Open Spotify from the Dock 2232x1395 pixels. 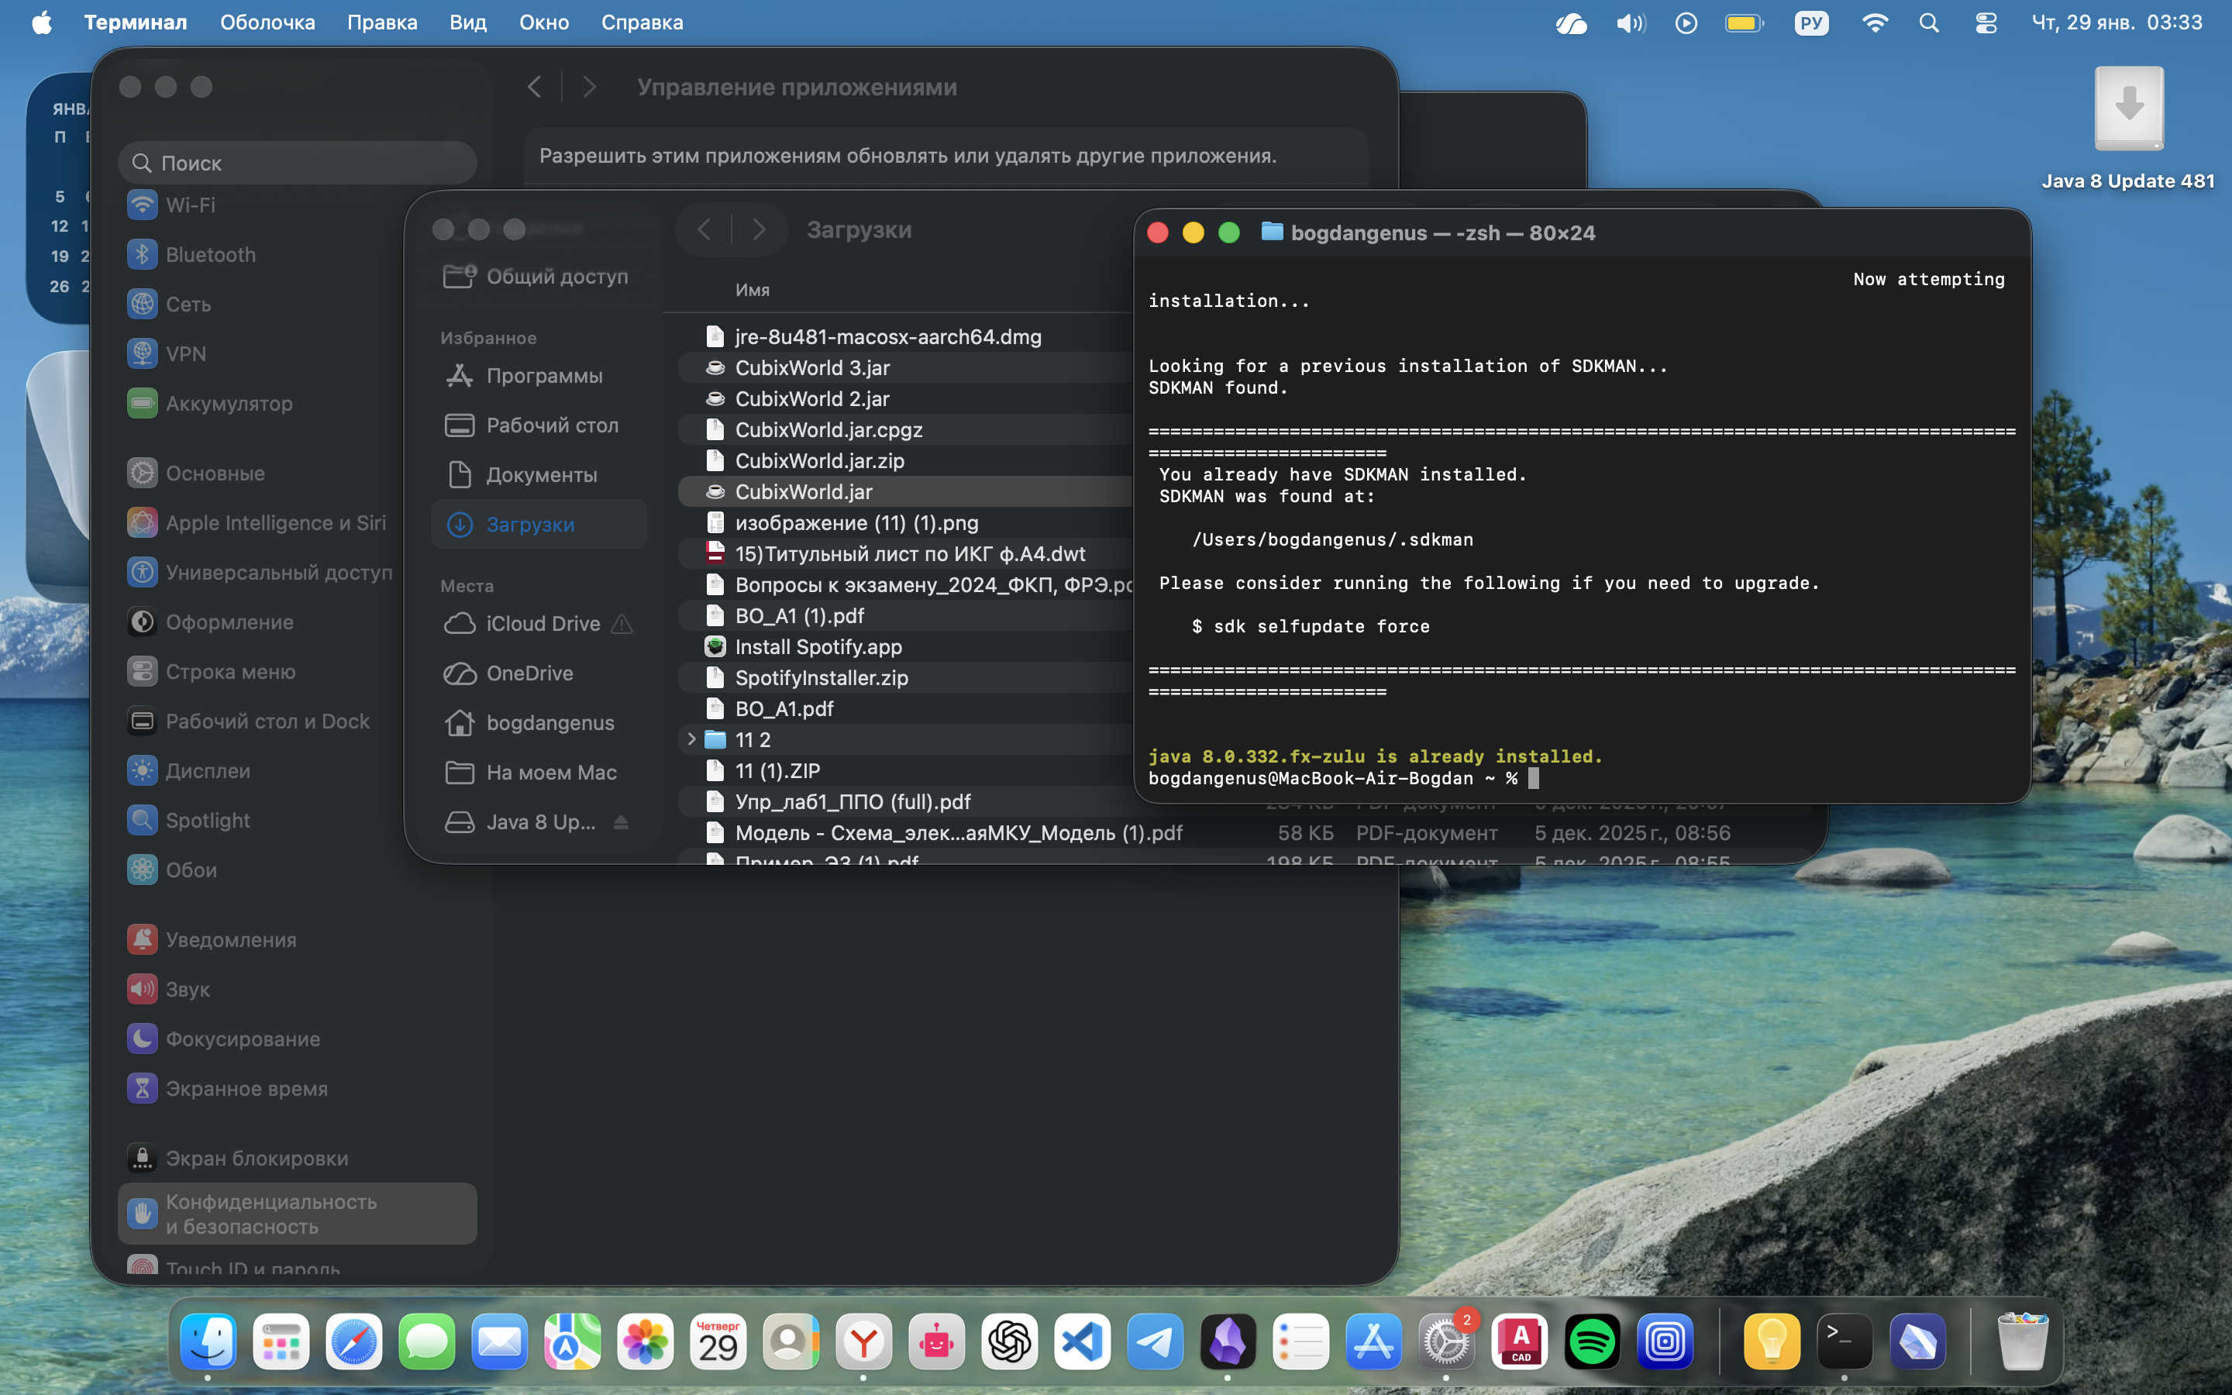pos(1592,1341)
